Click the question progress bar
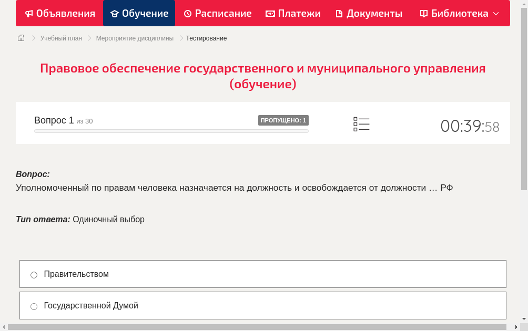528x331 pixels. click(171, 131)
